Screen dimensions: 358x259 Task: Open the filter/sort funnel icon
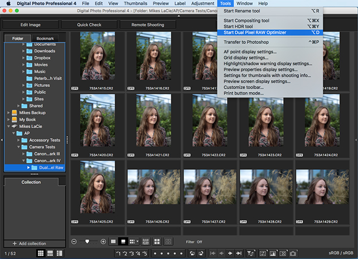(251, 253)
